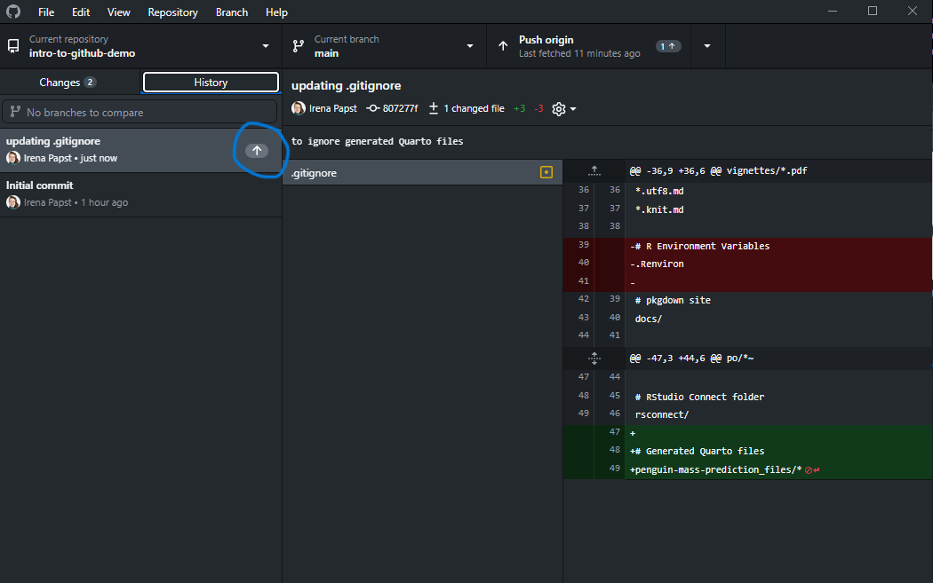Screen dimensions: 933x583
Task: Focus the branch comparison search field
Action: (140, 113)
